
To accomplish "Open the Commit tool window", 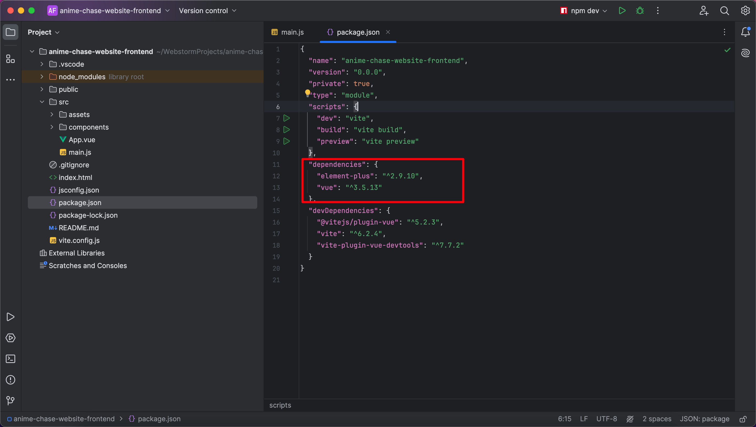I will (x=10, y=401).
